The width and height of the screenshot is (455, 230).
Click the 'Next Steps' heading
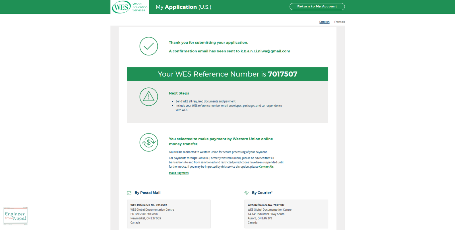click(x=179, y=93)
